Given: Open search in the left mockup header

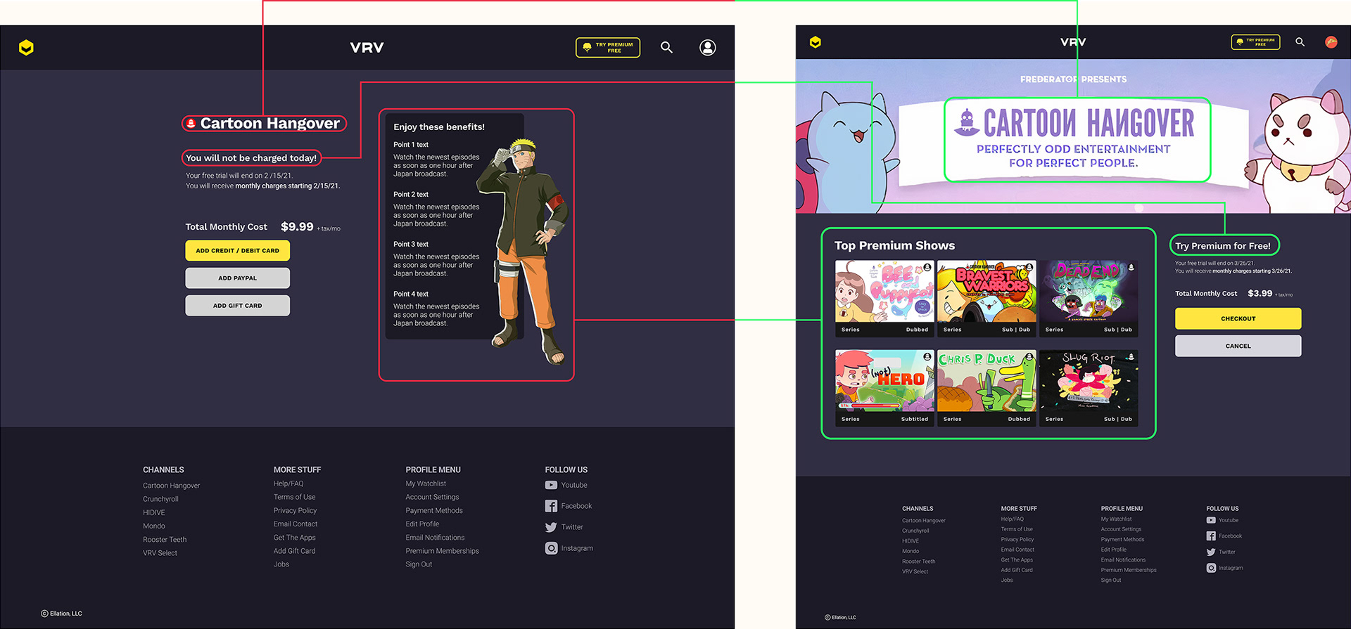Looking at the screenshot, I should pyautogui.click(x=666, y=47).
